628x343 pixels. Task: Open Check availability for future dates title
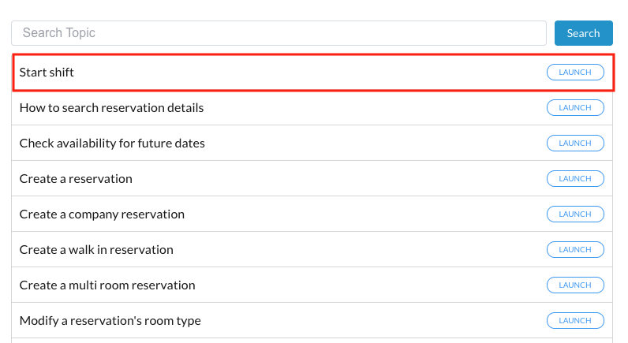point(112,144)
